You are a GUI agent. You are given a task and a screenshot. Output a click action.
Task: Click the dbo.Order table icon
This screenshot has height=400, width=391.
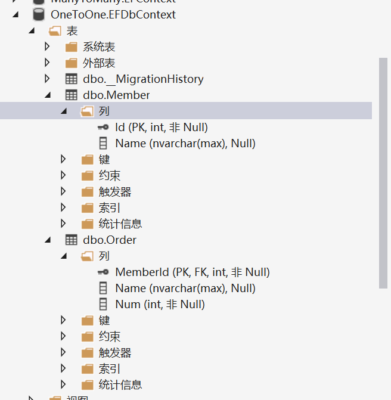point(71,240)
